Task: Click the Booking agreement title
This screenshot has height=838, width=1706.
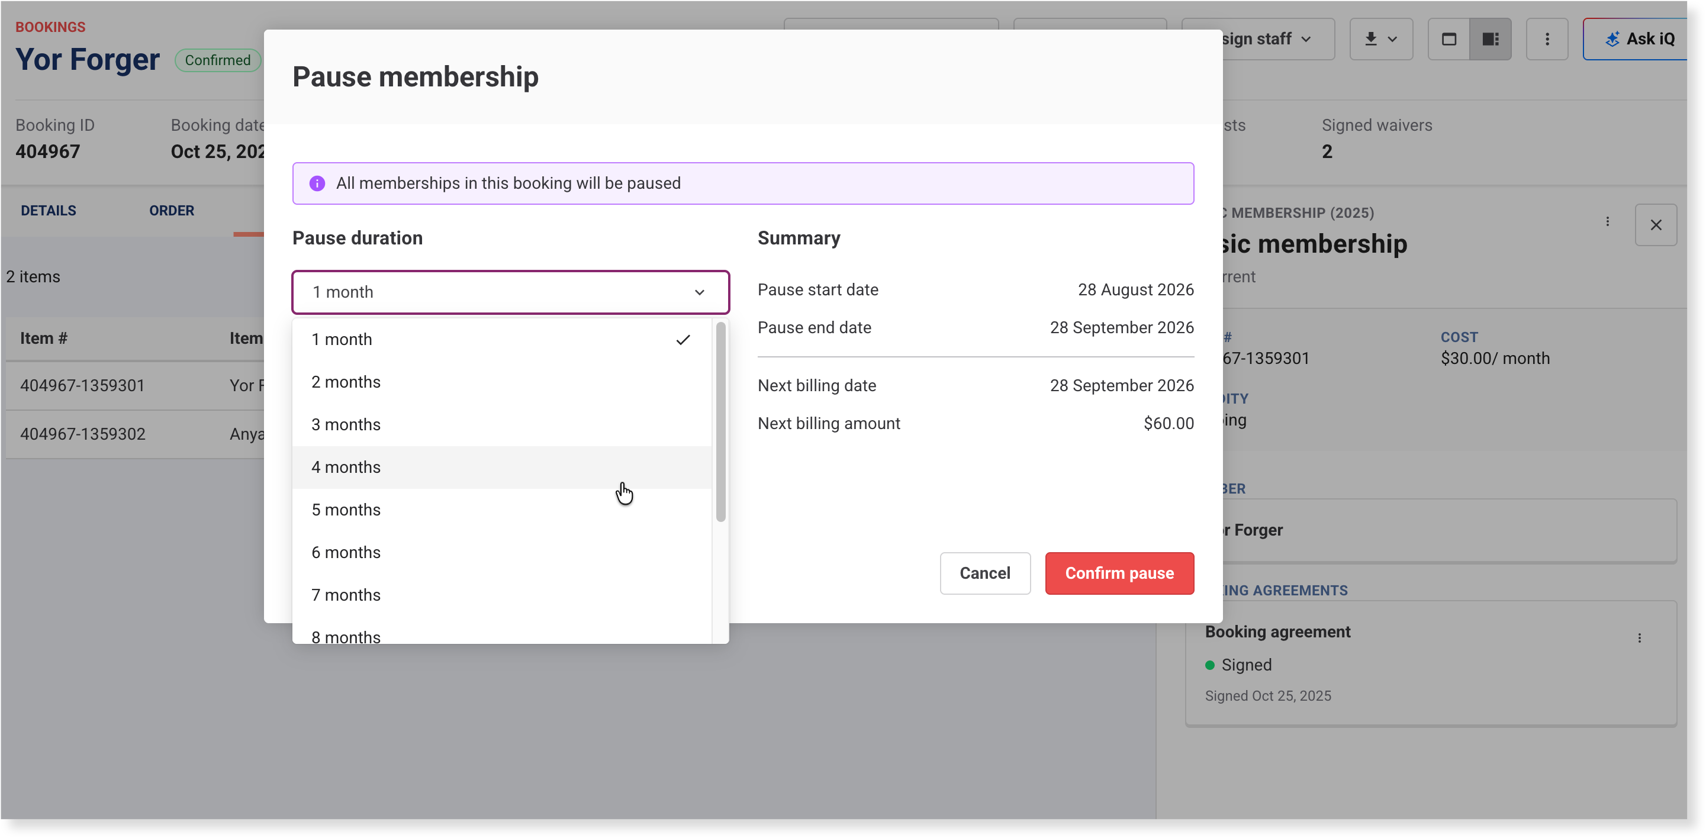Action: (1277, 631)
